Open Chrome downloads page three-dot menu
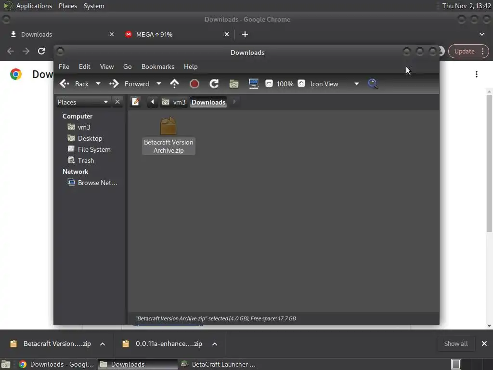 477,74
